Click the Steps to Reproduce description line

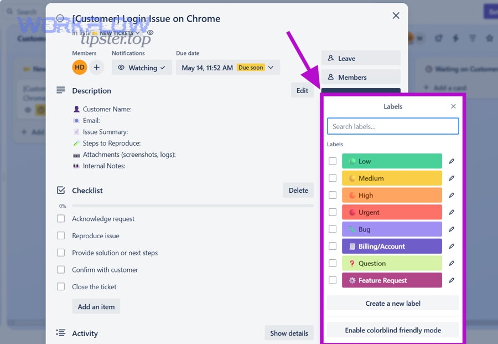click(x=107, y=143)
